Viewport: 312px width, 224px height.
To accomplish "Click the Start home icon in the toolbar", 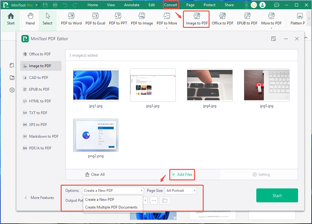I will (11, 19).
